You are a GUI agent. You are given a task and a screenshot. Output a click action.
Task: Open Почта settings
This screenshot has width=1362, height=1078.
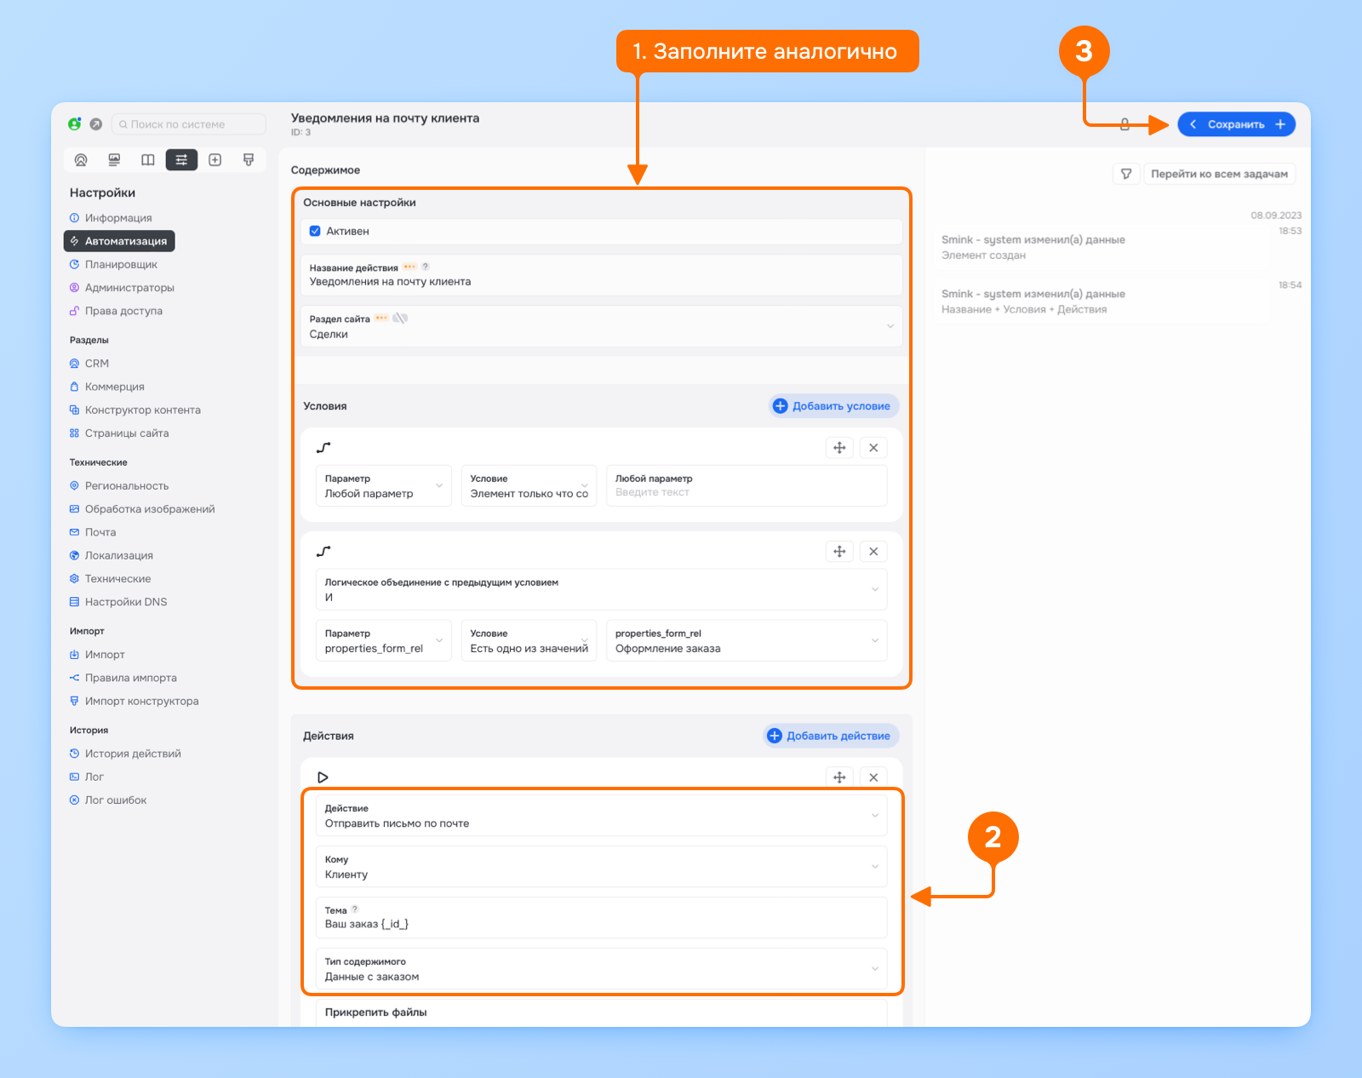coord(93,532)
